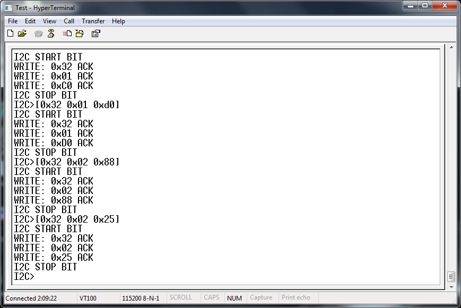Click the Connected 2:09:22 status text

click(x=31, y=298)
